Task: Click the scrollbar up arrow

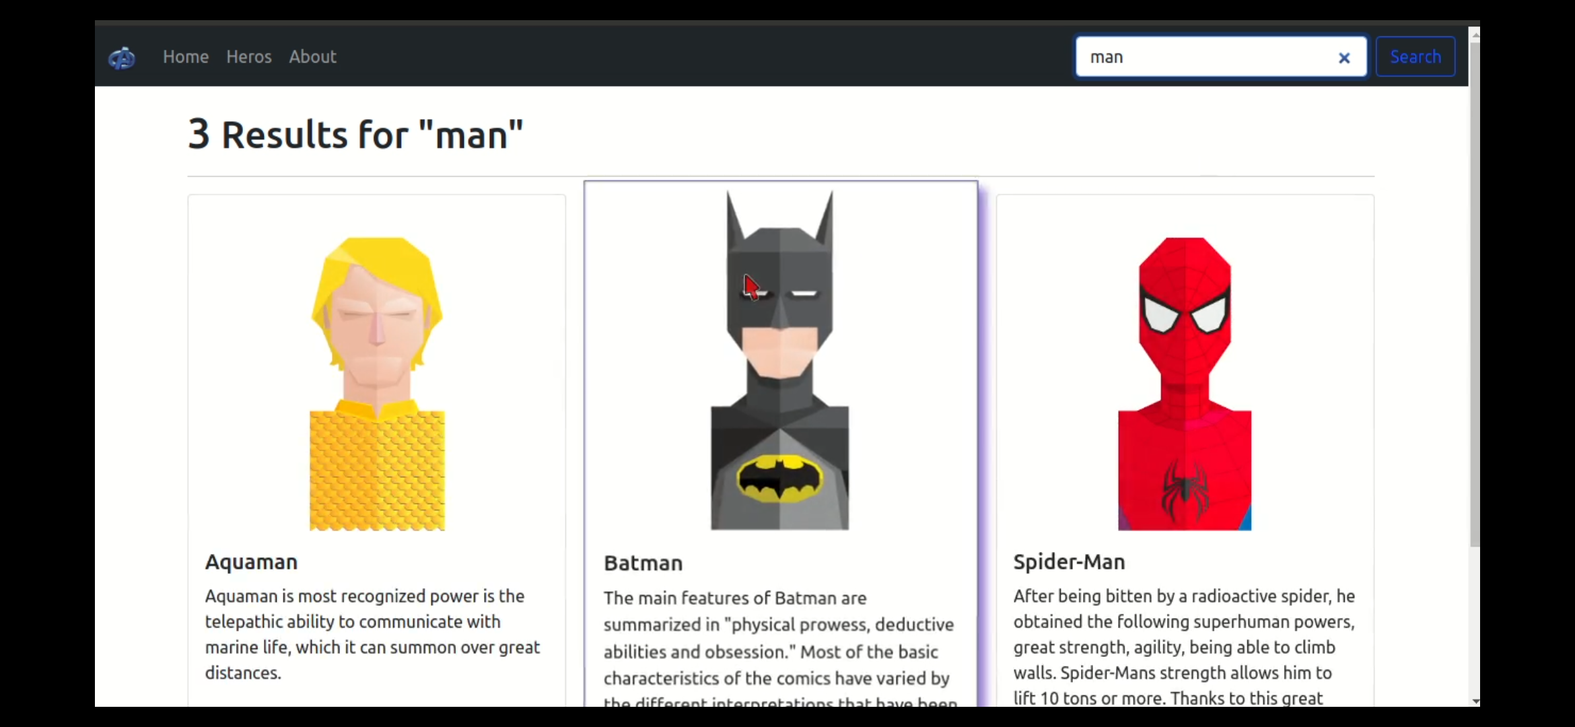Action: click(1476, 34)
